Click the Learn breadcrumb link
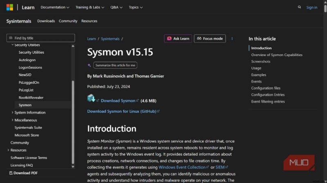The height and width of the screenshot is (183, 327). [92, 39]
